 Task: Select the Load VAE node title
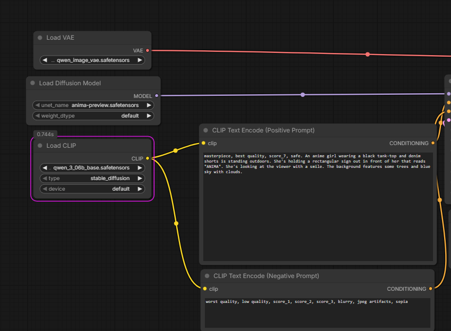click(60, 38)
